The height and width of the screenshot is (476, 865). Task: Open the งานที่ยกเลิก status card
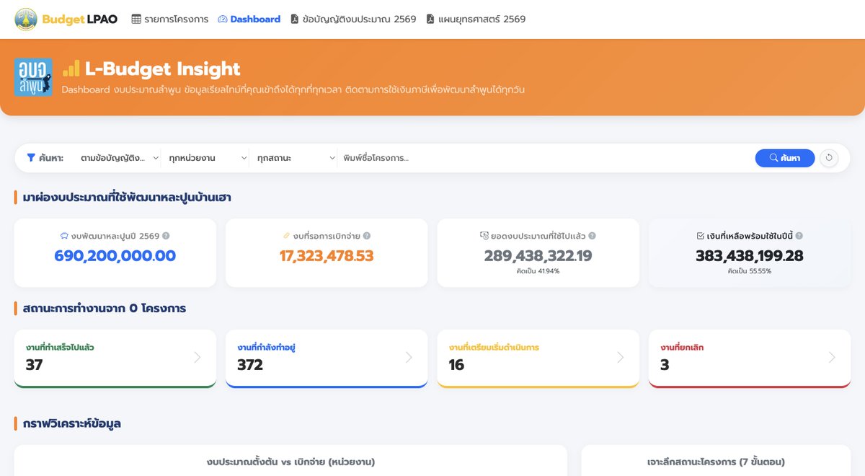click(750, 358)
